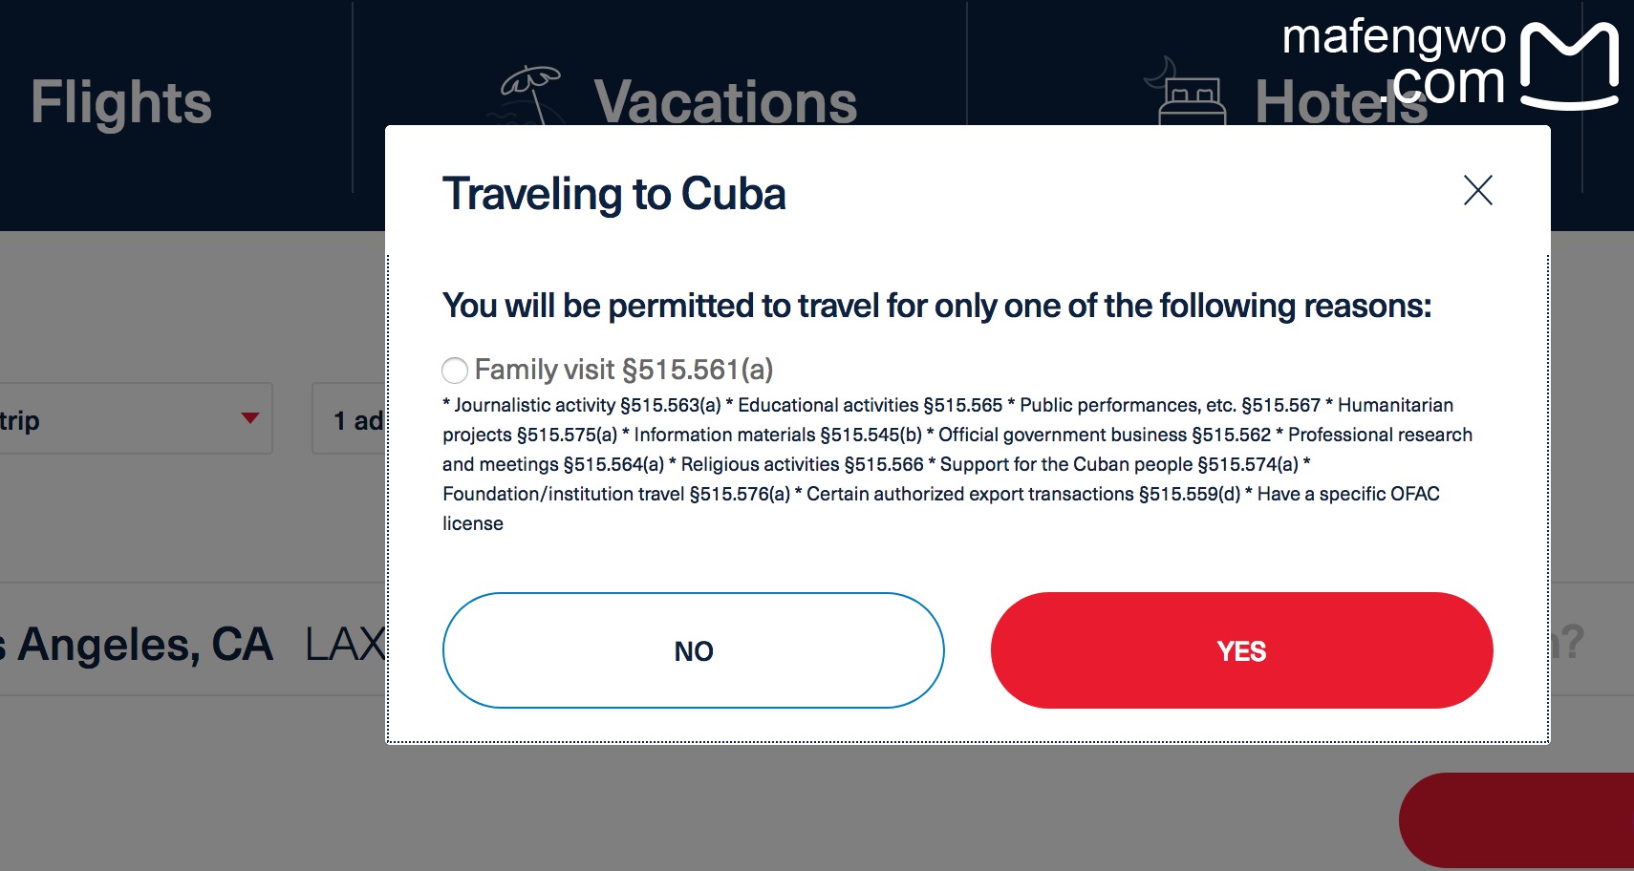The image size is (1634, 871).
Task: Click the Traveling to Cuba heading
Action: tap(614, 194)
